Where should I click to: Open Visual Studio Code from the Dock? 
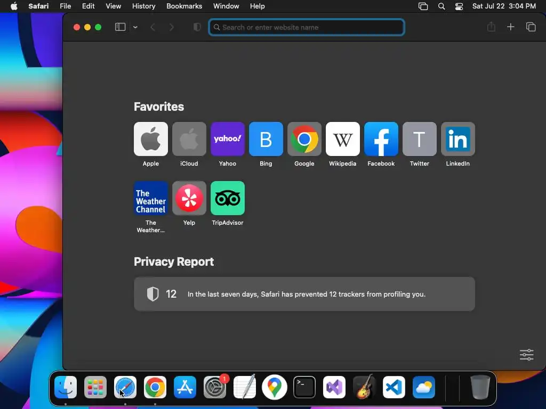(394, 387)
